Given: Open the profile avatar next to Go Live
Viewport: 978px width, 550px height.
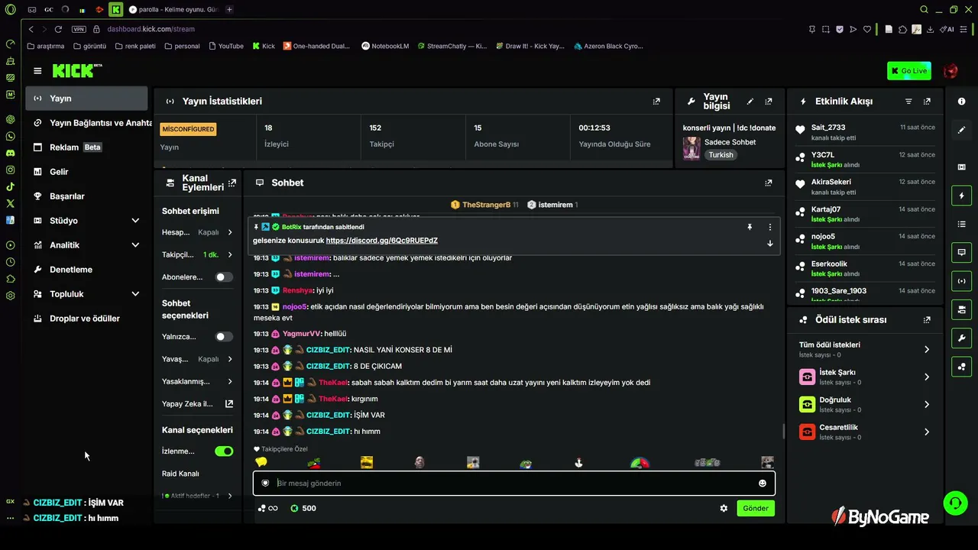Looking at the screenshot, I should click(950, 71).
